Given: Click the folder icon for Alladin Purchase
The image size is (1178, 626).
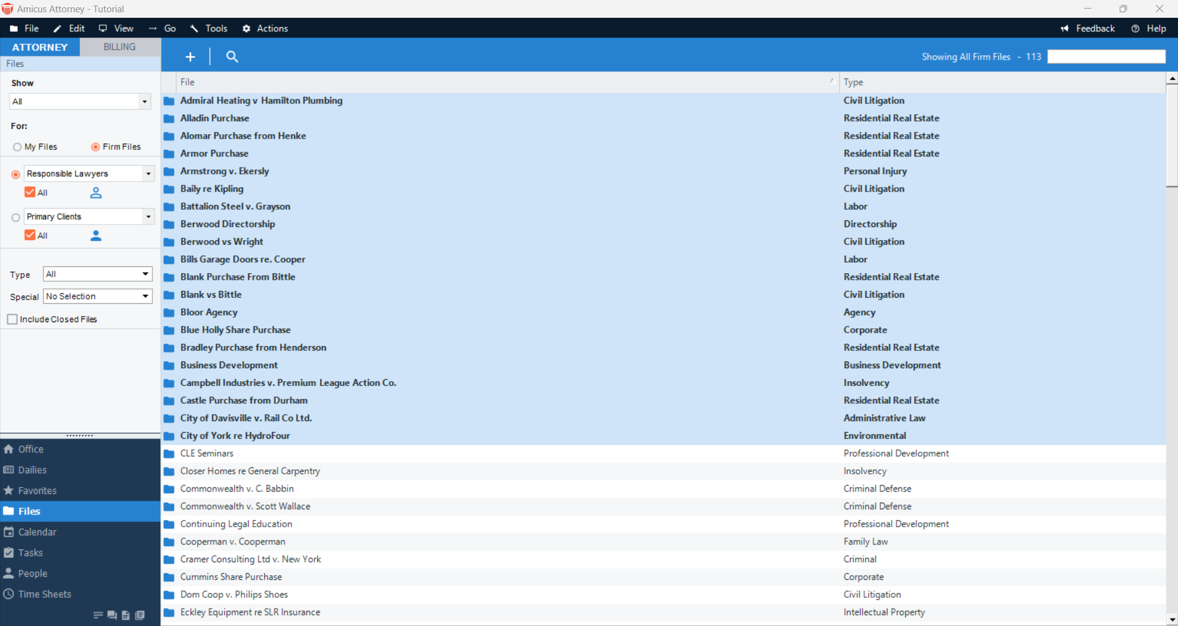Looking at the screenshot, I should point(169,118).
